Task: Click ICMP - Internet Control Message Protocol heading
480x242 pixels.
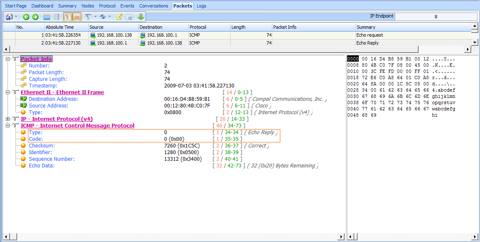Action: click(x=77, y=126)
